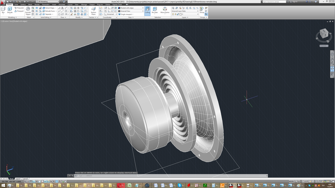Select the Presspull tool
The height and width of the screenshot is (188, 335).
[x=19, y=11]
